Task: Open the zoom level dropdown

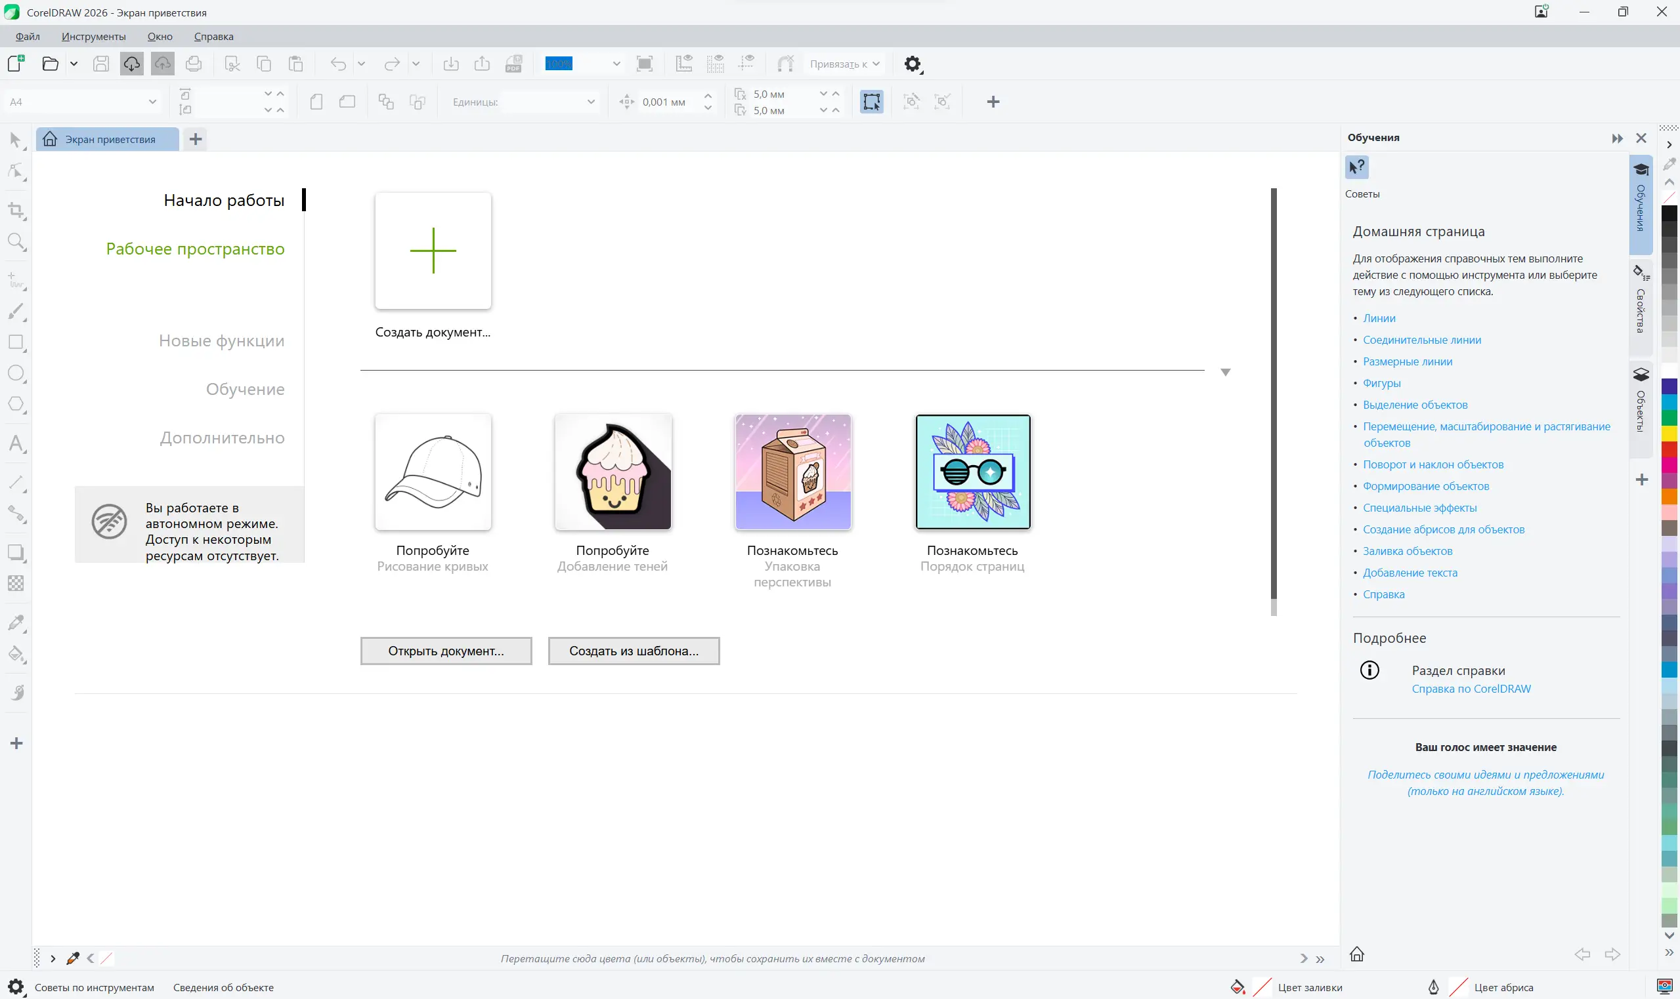Action: [x=616, y=64]
